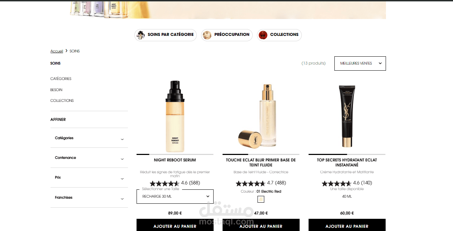Open Besoin in the left sidebar
Viewport: 453px width, 231px height.
pos(56,90)
